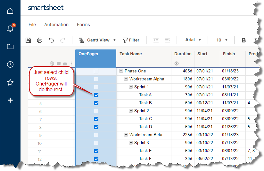
Task: Click the Task E name cell
Action: tap(144, 151)
